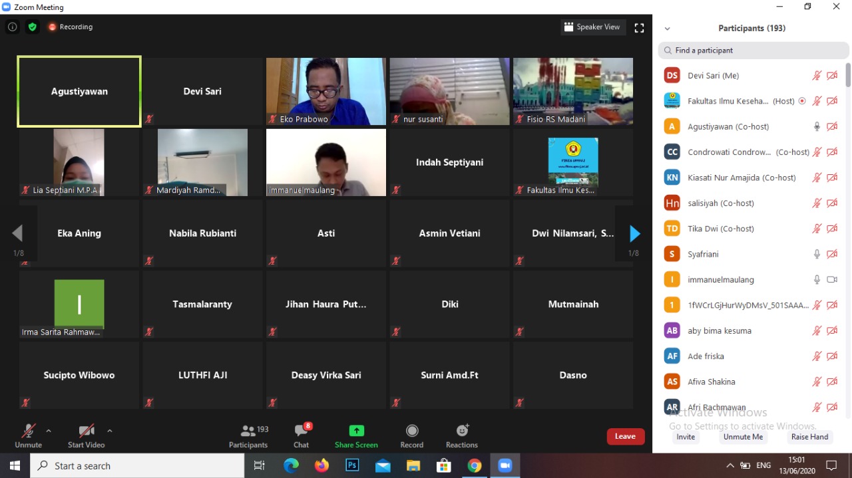
Task: Open Google Chrome from the taskbar
Action: point(474,465)
